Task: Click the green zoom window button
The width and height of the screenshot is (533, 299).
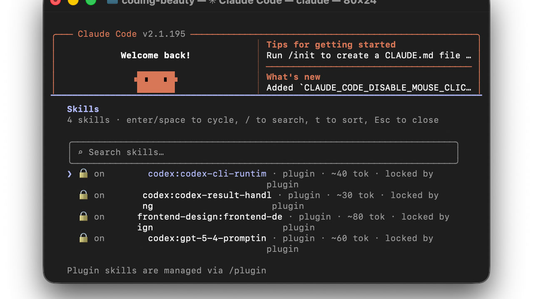Action: (91, 1)
